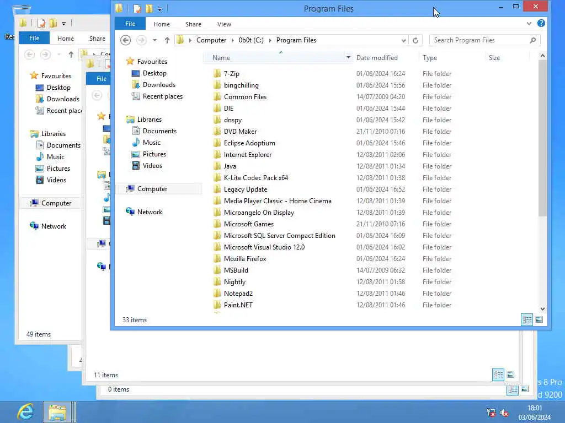
Task: Click Favourites star in Program Files sidebar
Action: pyautogui.click(x=130, y=62)
